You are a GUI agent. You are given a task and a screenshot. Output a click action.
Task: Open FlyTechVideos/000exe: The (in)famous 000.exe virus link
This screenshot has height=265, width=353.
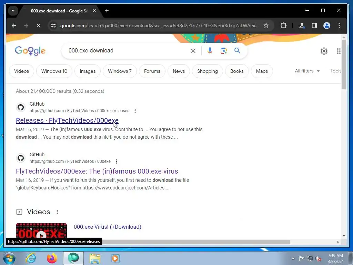97,171
